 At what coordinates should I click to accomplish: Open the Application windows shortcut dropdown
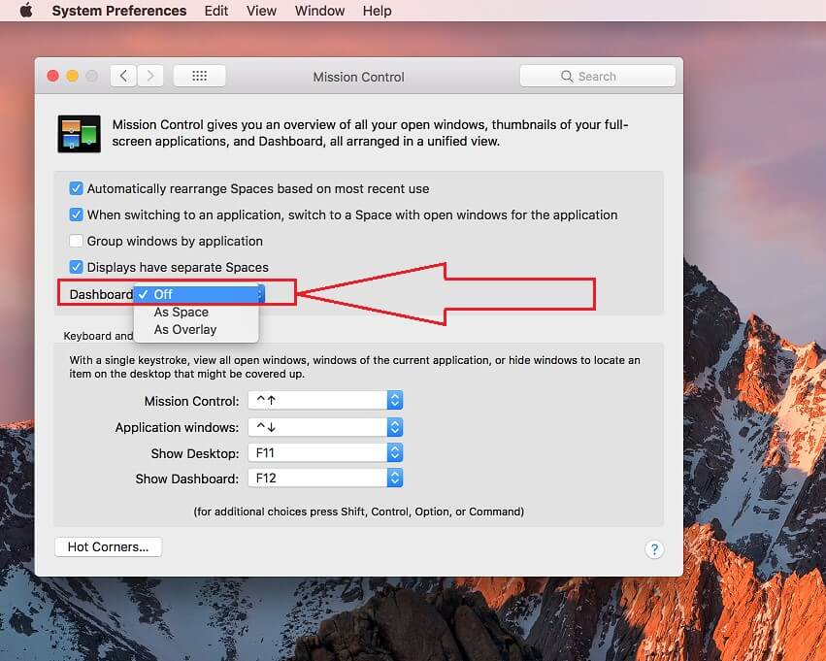[394, 426]
